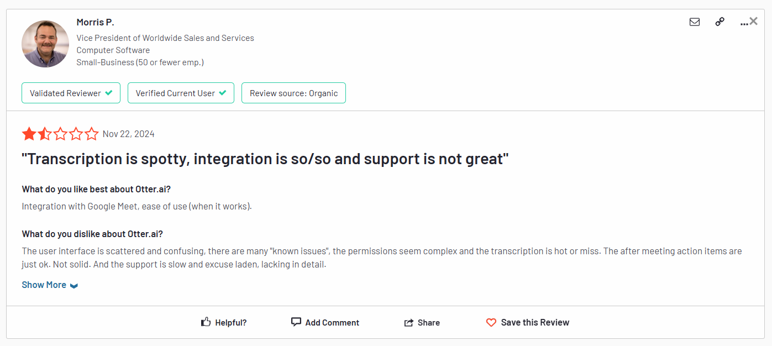The width and height of the screenshot is (772, 346).
Task: Click the thumbs-up Helpful icon
Action: 206,322
